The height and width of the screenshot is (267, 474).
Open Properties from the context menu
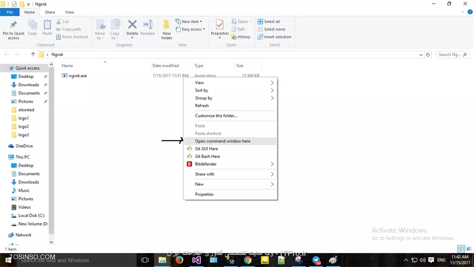point(230,194)
